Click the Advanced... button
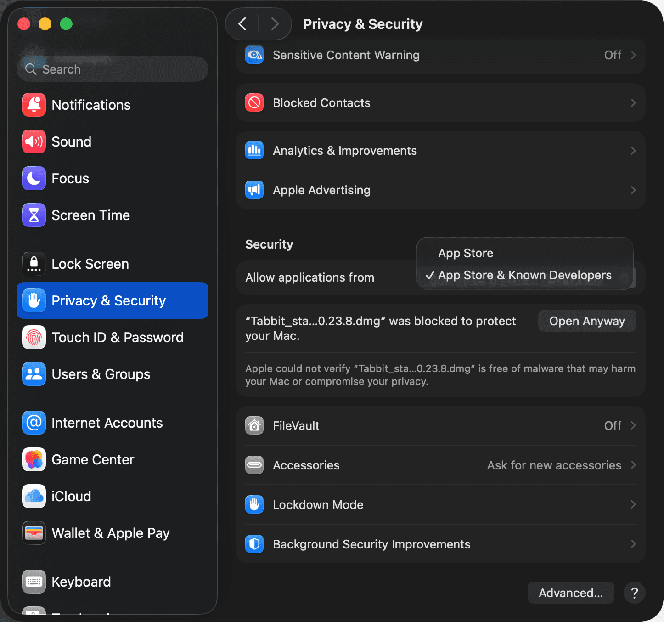The height and width of the screenshot is (622, 664). pyautogui.click(x=571, y=593)
